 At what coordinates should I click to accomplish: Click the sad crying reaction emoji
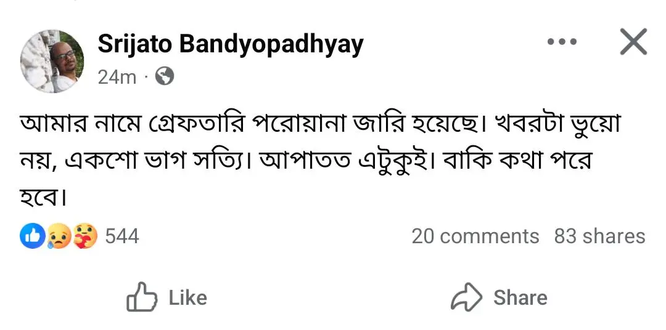pos(59,236)
